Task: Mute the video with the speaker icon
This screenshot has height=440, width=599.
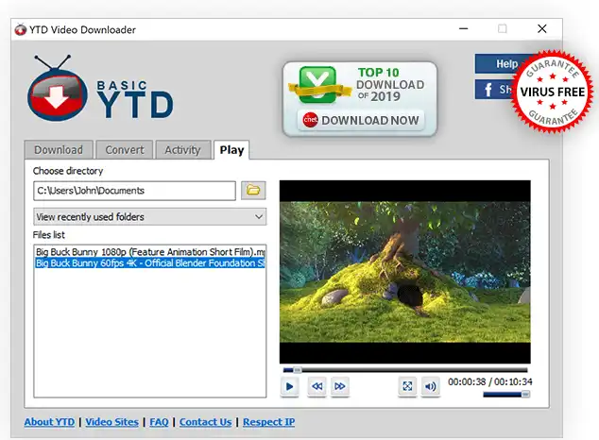Action: click(x=430, y=386)
